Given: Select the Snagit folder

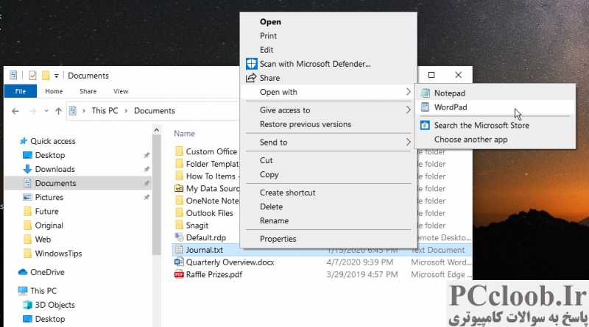Looking at the screenshot, I should coord(197,226).
